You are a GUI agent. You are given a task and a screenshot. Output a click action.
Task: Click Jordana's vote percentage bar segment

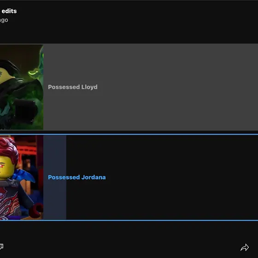[55, 177]
